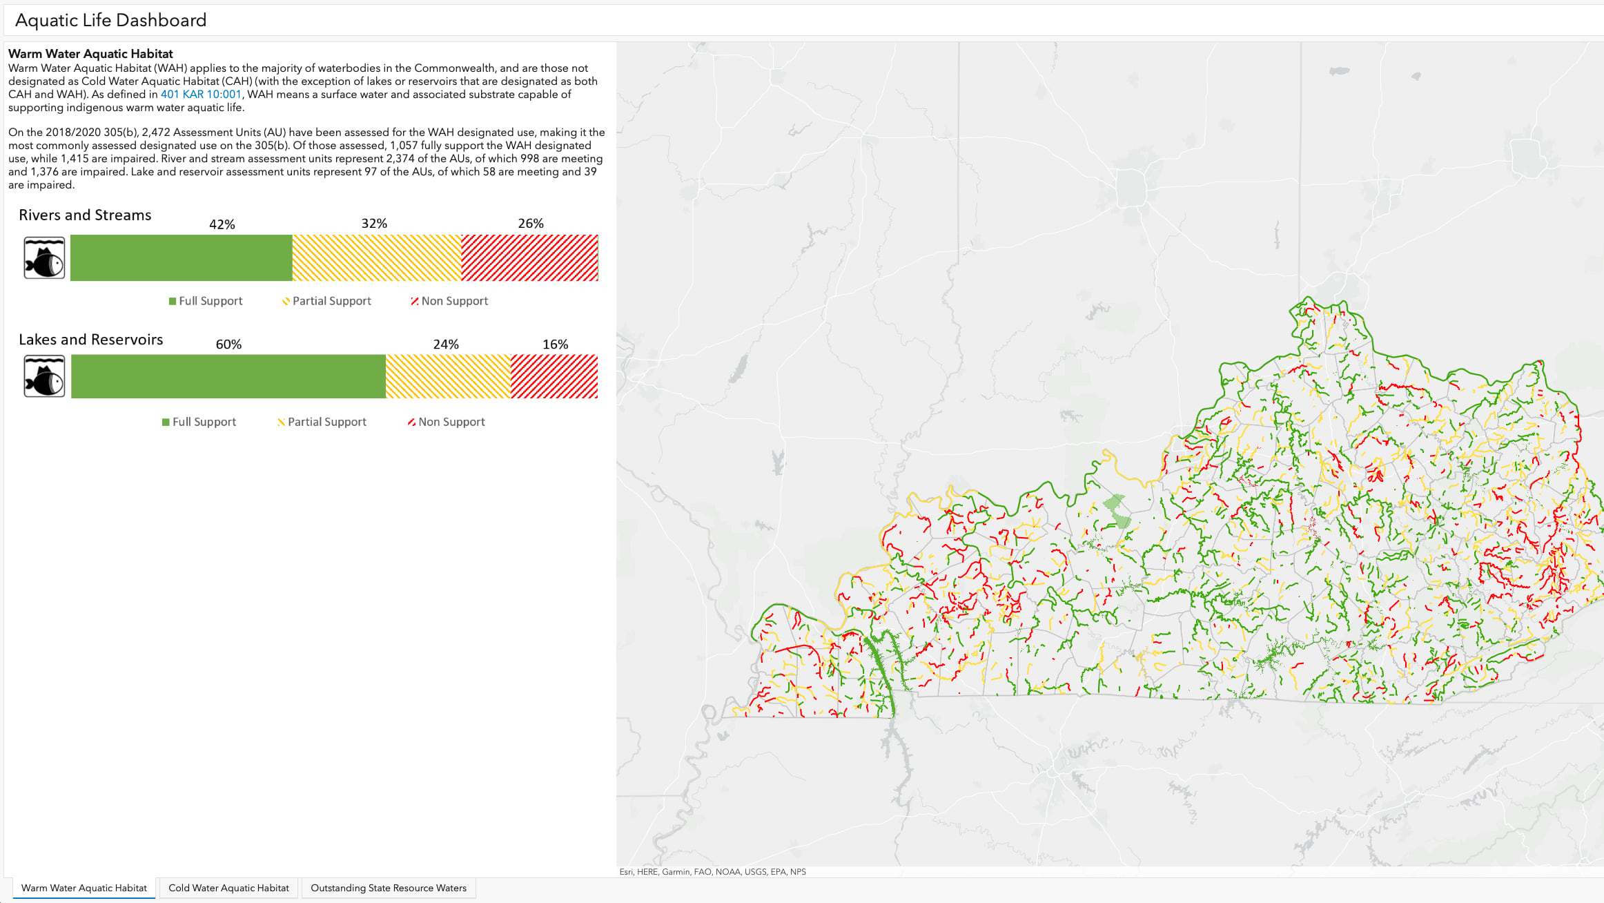Screen dimensions: 1604x903
Task: Switch to Warm Water Aquatic Habitat tab
Action: (84, 888)
